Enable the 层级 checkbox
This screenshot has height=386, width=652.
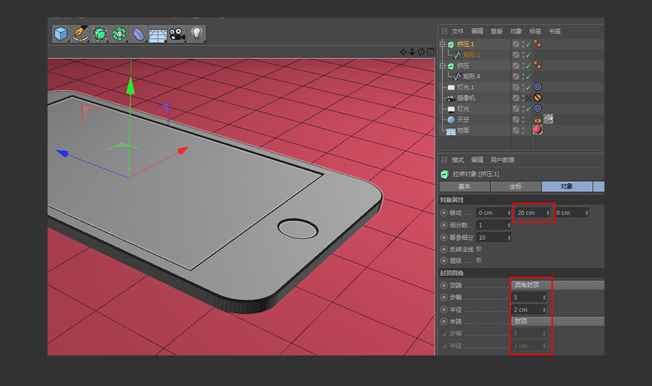click(x=479, y=260)
